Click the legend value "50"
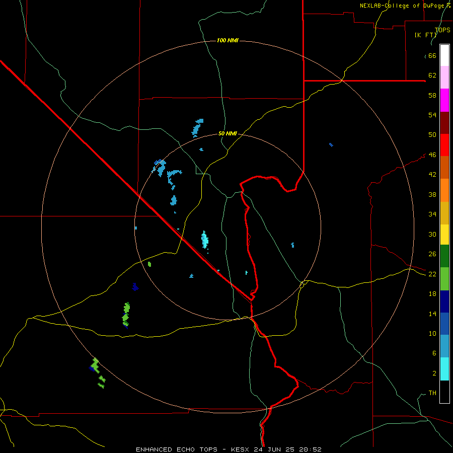This screenshot has height=453, width=453. 432,135
